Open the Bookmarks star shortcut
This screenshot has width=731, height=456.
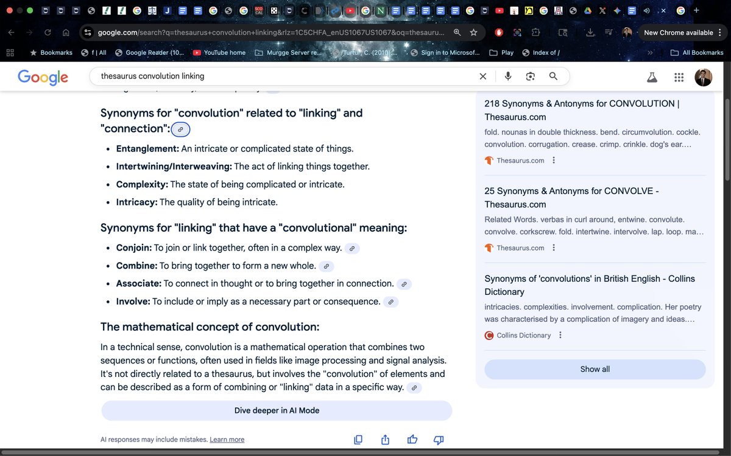51,53
